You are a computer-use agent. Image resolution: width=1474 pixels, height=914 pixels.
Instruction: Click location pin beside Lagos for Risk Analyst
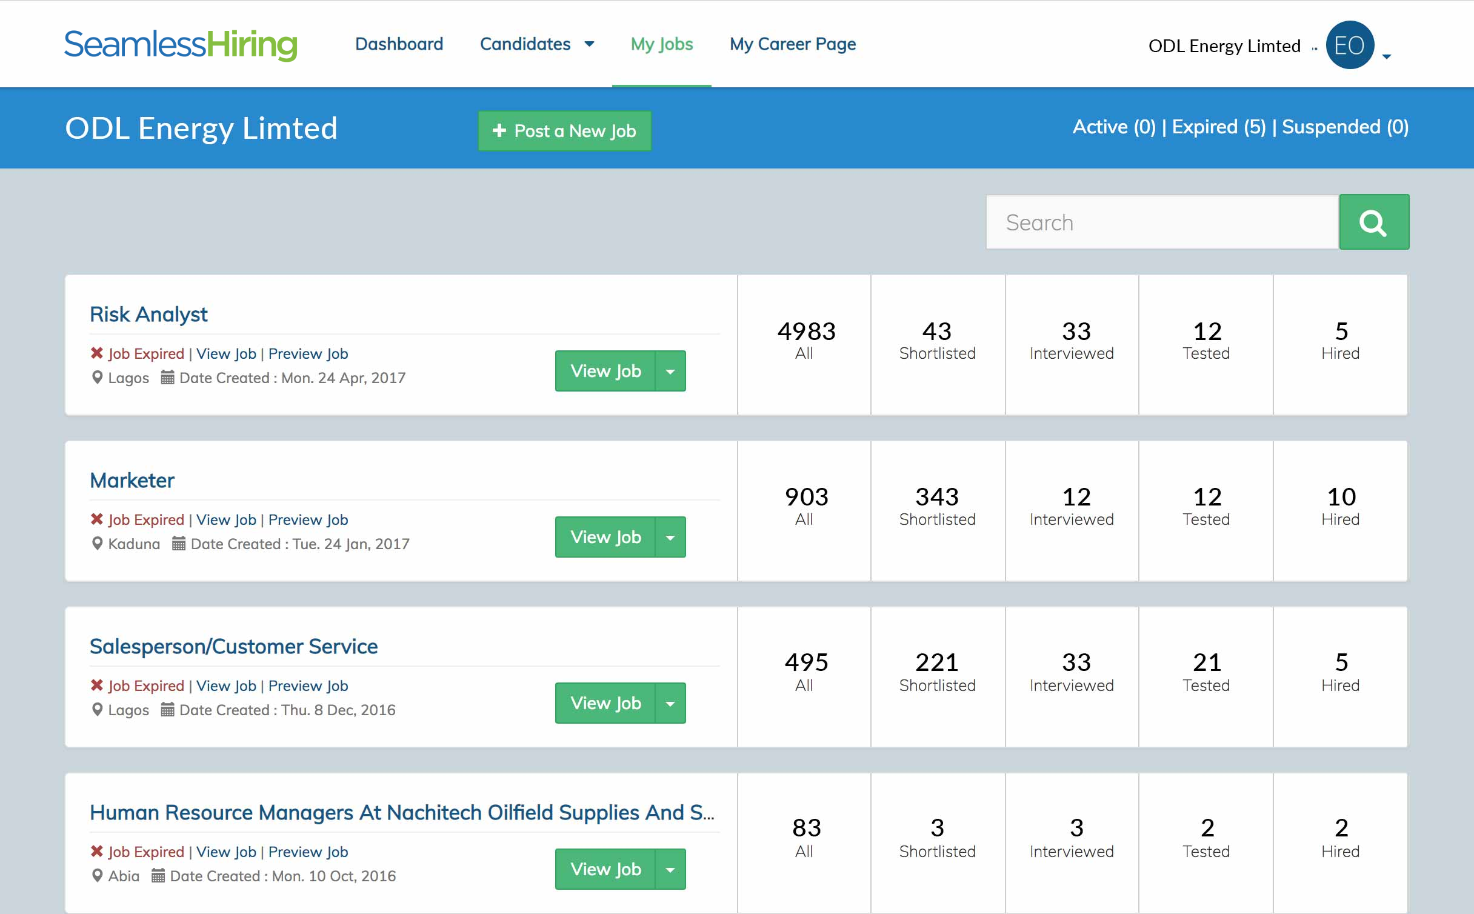coord(97,378)
